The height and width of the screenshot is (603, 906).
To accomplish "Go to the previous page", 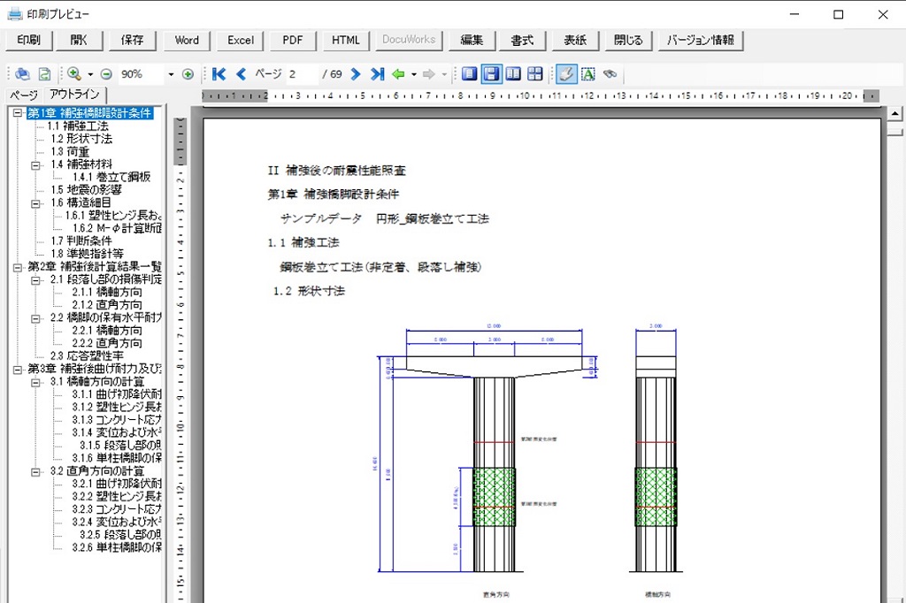I will [242, 74].
